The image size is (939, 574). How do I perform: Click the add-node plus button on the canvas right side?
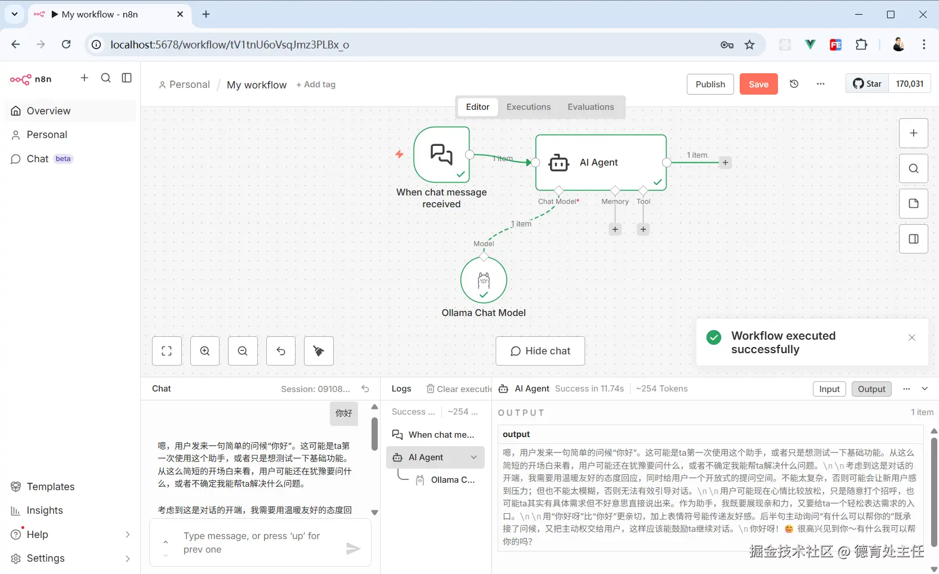(914, 133)
